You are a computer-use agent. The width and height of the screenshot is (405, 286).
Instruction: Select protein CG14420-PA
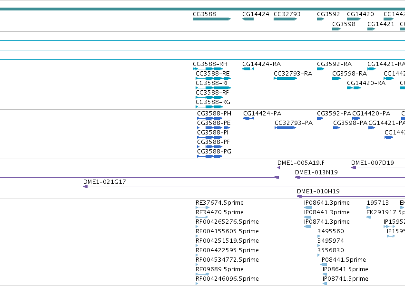[x=356, y=118]
